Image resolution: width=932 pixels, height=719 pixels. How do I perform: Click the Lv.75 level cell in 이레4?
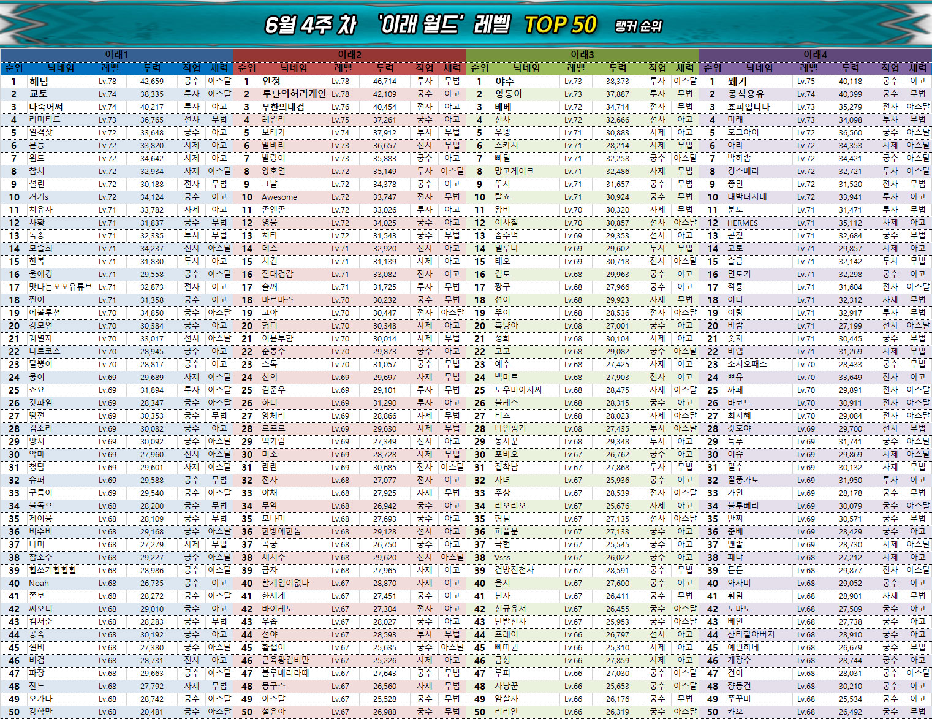pos(806,82)
